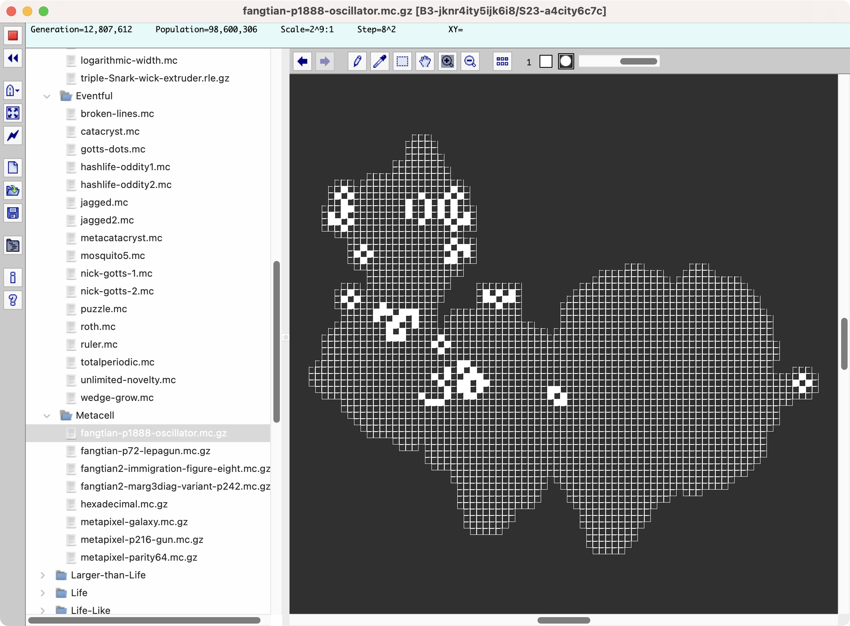Open a pattern file icon
Image resolution: width=850 pixels, height=626 pixels.
pos(13,190)
